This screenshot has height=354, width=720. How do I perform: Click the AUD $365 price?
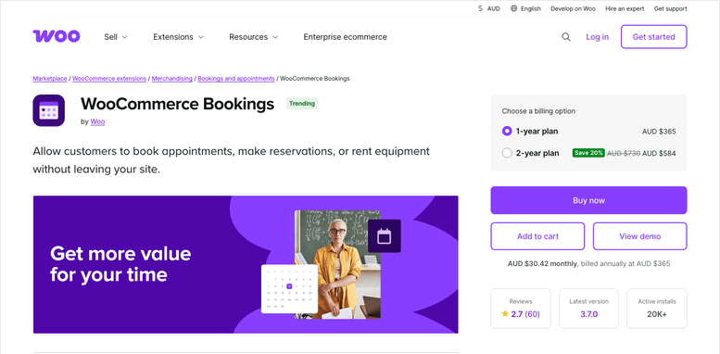coord(659,132)
